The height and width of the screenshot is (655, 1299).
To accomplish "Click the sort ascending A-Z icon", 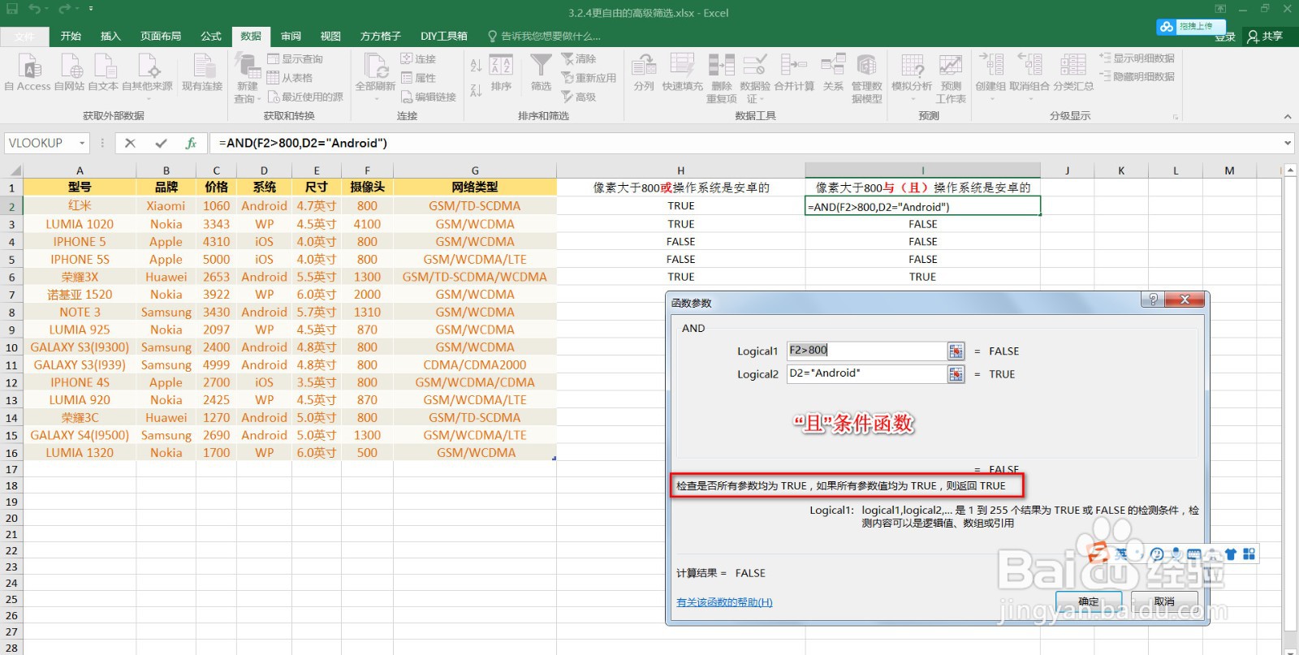I will click(476, 65).
